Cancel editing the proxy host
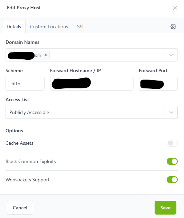Image resolution: width=184 pixels, height=218 pixels. pyautogui.click(x=20, y=208)
